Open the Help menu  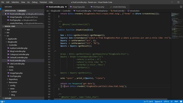coord(51,2)
